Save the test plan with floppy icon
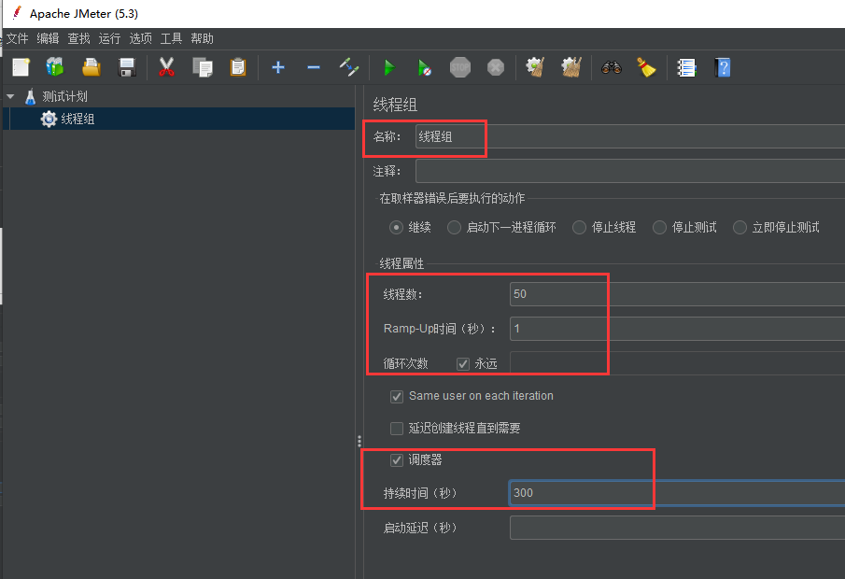 pyautogui.click(x=127, y=67)
